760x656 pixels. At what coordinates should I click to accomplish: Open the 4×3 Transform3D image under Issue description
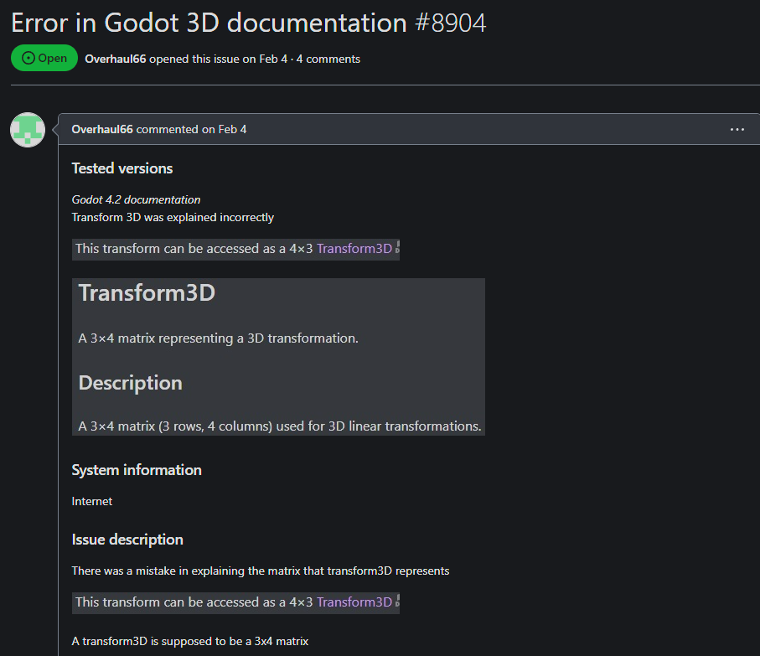(235, 602)
